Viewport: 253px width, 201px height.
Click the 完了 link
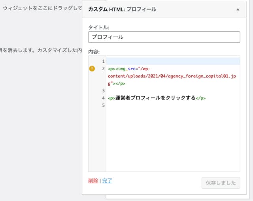tap(107, 181)
